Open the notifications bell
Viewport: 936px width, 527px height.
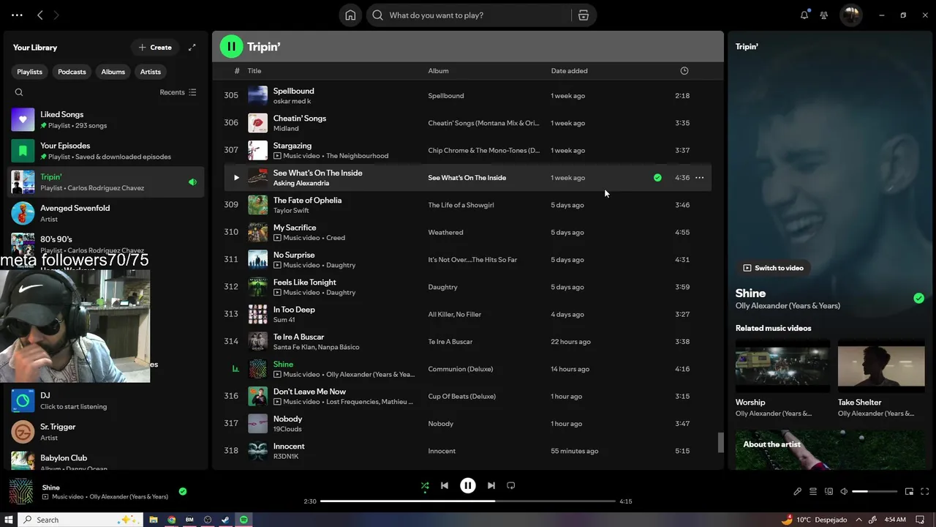pyautogui.click(x=804, y=15)
